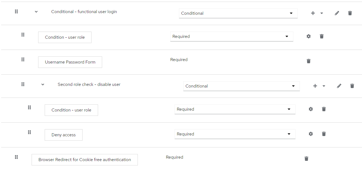Collapse the Second role check – disable user flow
This screenshot has height=172, width=362.
click(x=42, y=85)
